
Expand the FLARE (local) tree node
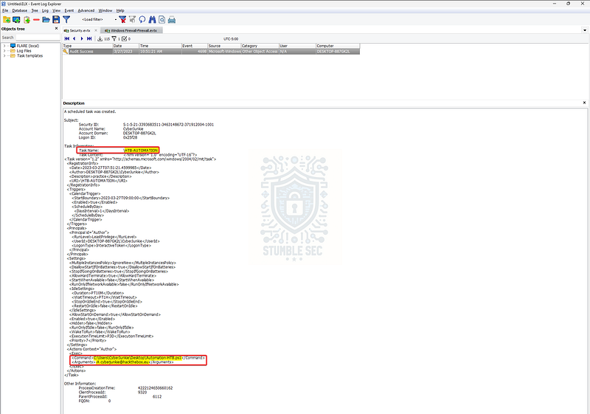[4, 46]
